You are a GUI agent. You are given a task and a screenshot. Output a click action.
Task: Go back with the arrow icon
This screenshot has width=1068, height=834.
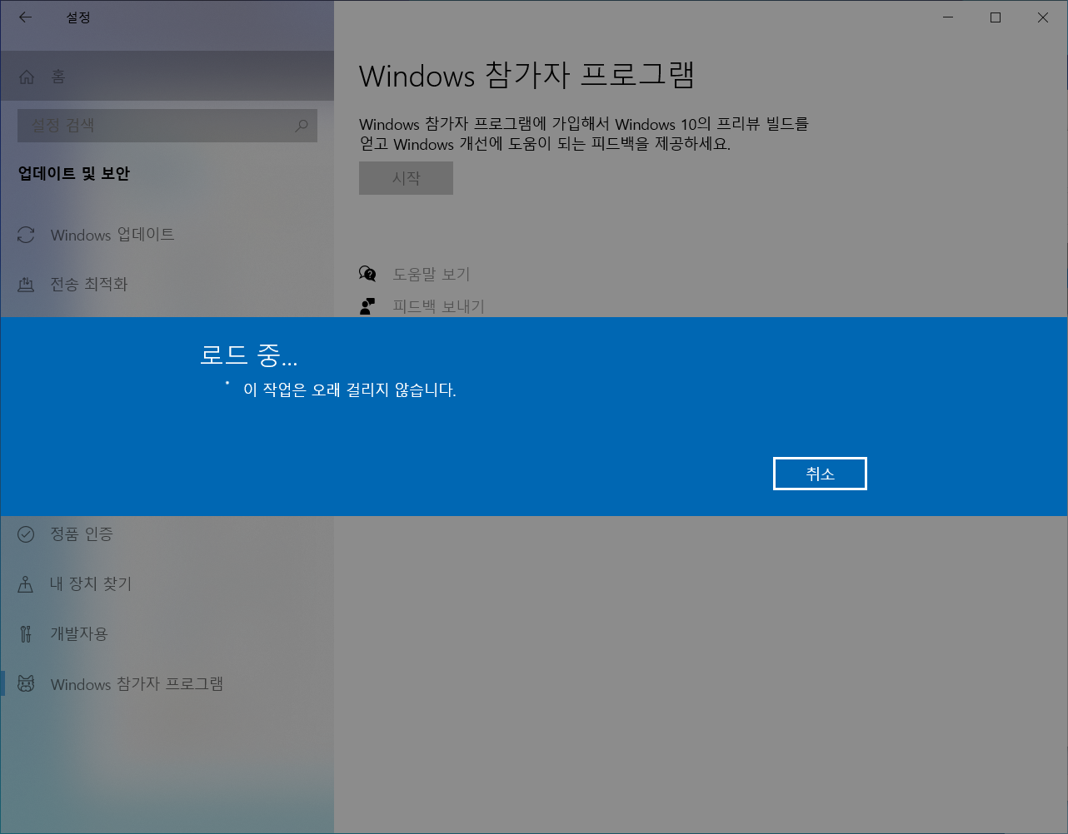tap(25, 17)
